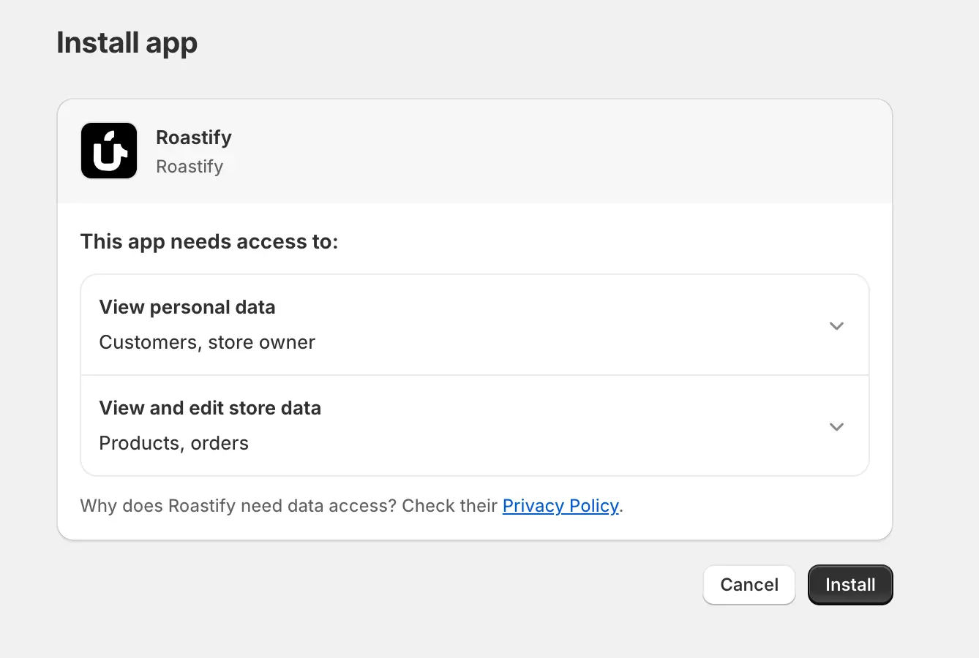Click the "Why does Roastify need data access?" text
979x658 pixels.
click(238, 506)
